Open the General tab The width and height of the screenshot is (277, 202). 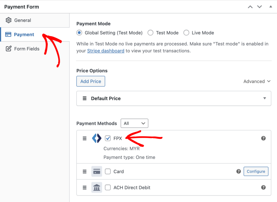[22, 20]
